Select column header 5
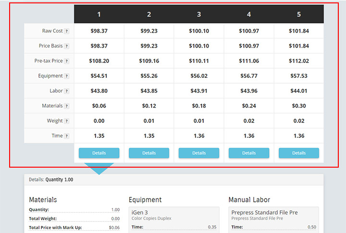Image resolution: width=346 pixels, height=233 pixels. [299, 14]
